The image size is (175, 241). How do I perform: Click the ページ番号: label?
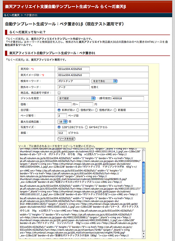28,116
